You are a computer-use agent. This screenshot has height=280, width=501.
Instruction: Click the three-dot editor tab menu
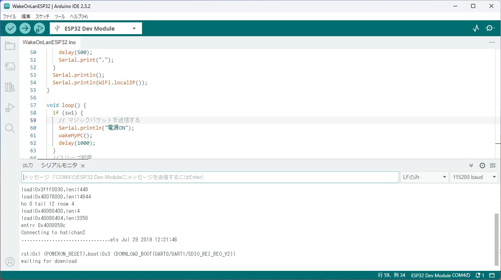492,42
